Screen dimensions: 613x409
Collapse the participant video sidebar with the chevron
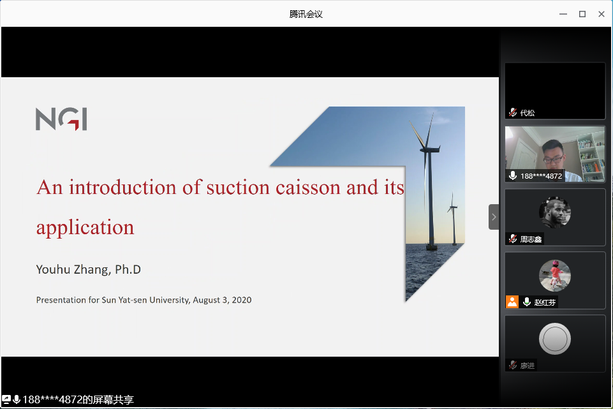point(494,217)
